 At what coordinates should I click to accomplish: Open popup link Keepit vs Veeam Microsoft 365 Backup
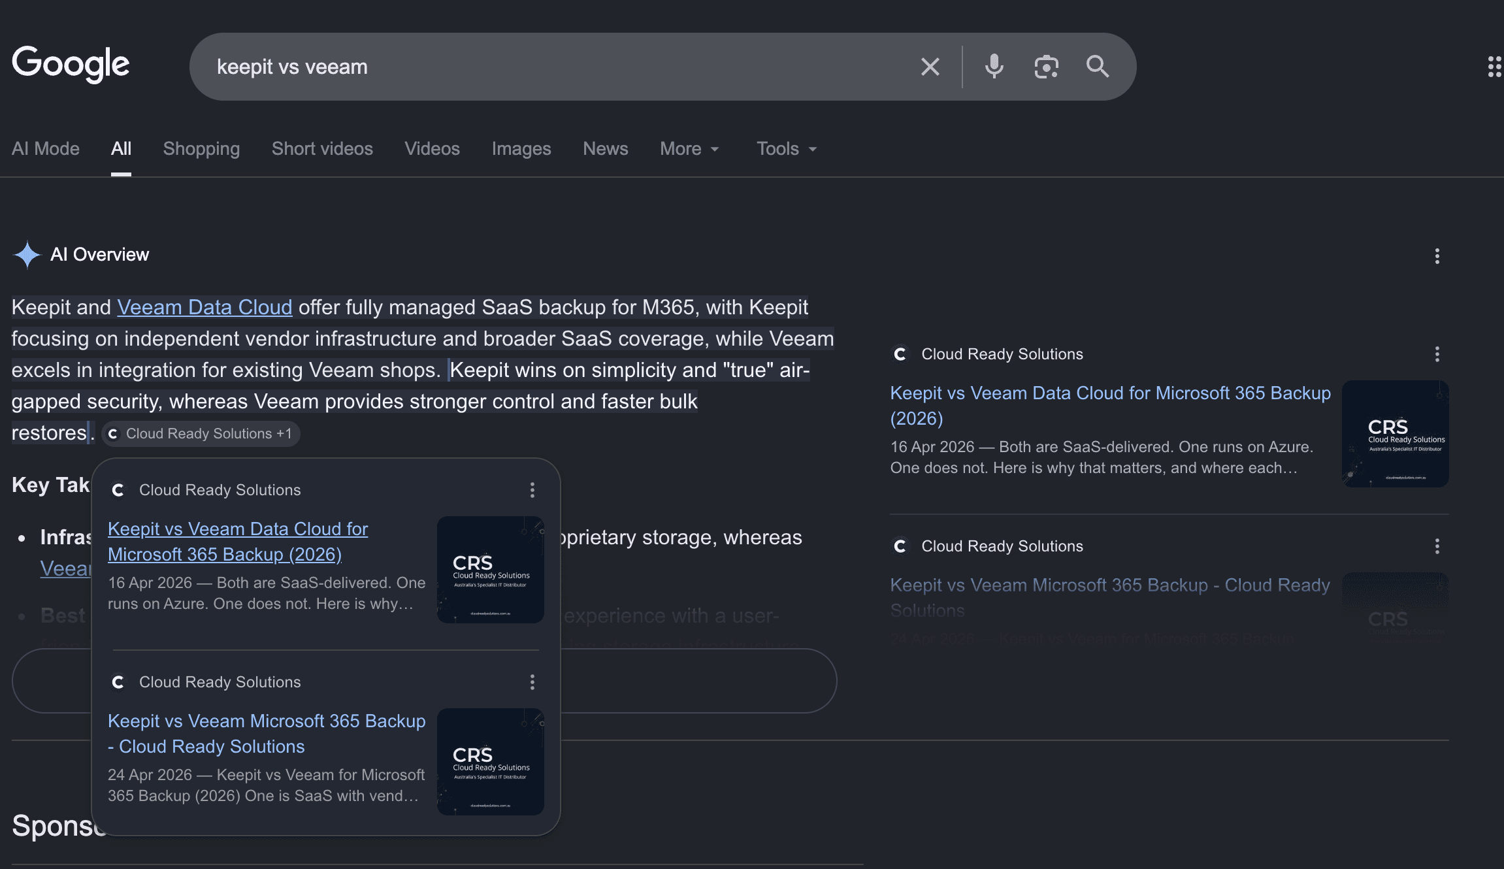[267, 733]
